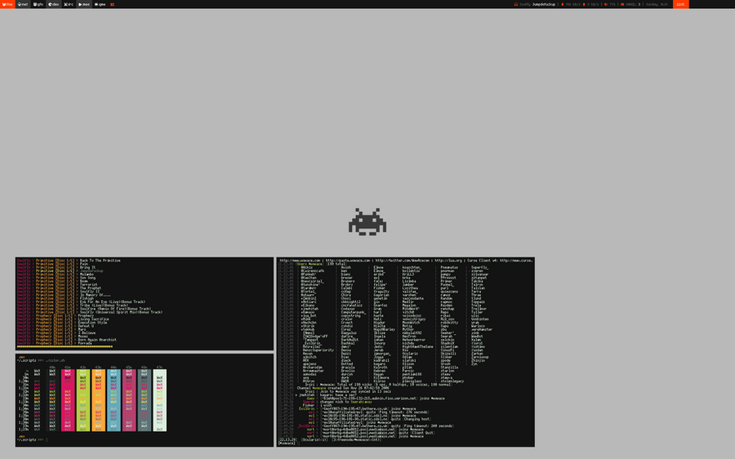Click the './color.sh' command text
735x459 pixels.
pyautogui.click(x=56, y=360)
